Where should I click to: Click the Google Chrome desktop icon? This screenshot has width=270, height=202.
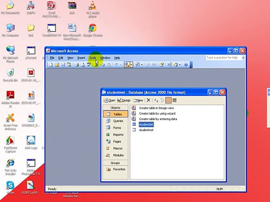click(93, 28)
